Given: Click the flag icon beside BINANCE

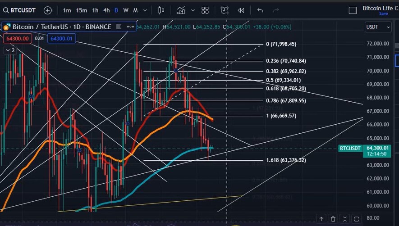Looking at the screenshot, I should 119,27.
